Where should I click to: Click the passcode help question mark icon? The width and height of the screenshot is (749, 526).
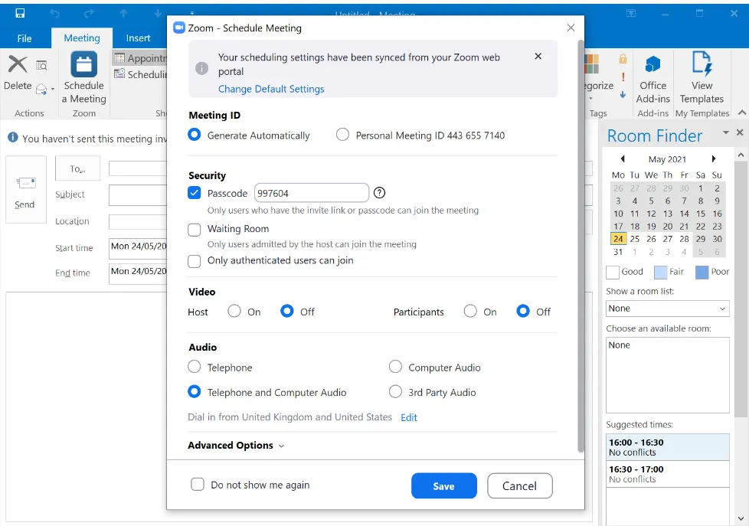pos(379,193)
